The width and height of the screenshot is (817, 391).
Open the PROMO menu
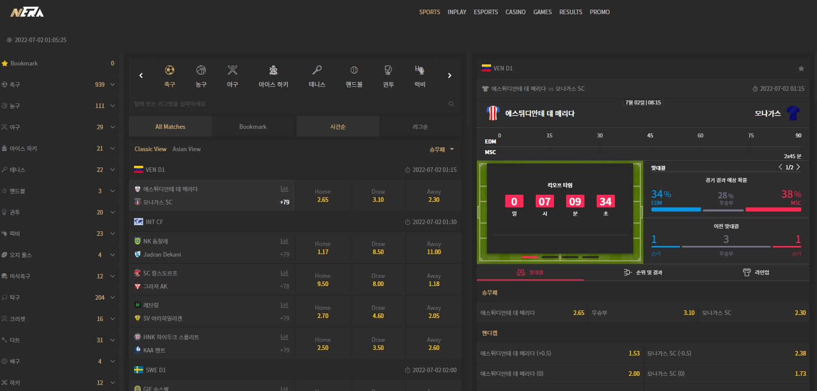(600, 12)
